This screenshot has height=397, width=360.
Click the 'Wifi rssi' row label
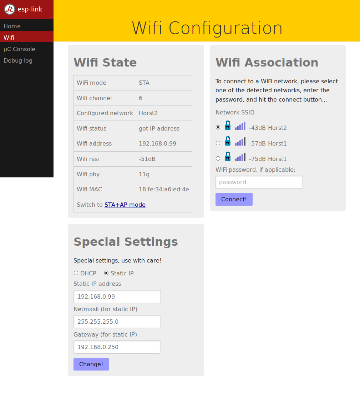(x=88, y=159)
